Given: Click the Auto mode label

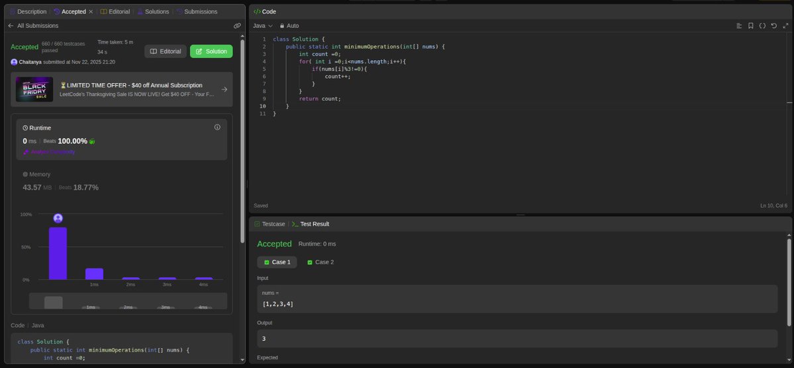Looking at the screenshot, I should tap(293, 26).
